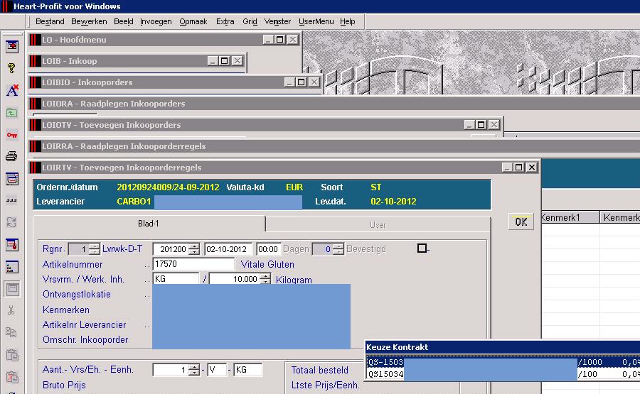Click the clipboard paste icon
The height and width of the screenshot is (394, 640).
click(x=12, y=355)
